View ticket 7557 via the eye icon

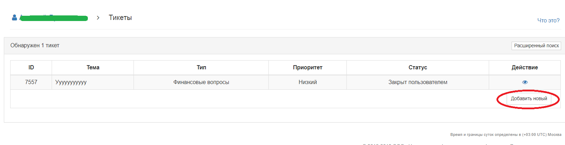coord(525,82)
